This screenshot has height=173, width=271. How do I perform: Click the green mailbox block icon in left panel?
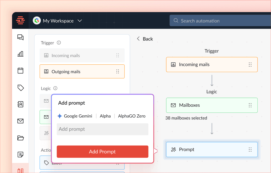pyautogui.click(x=46, y=117)
